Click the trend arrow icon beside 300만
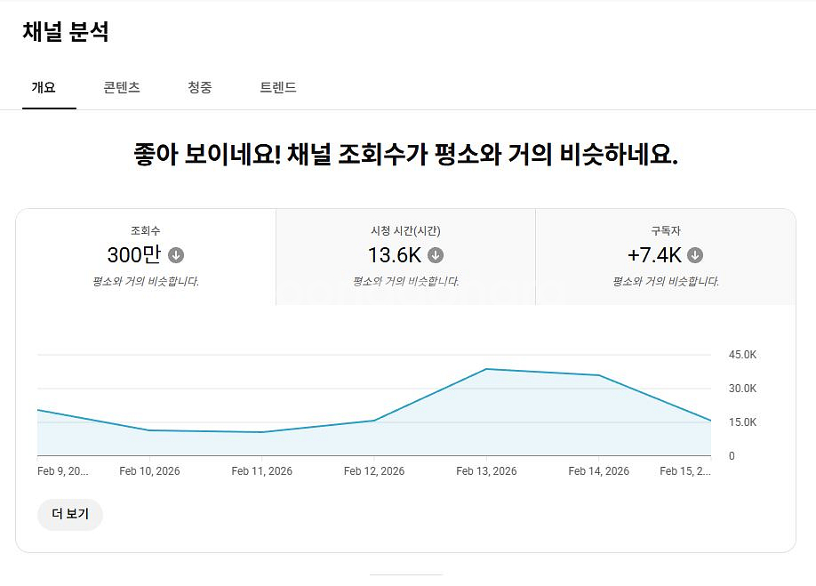The height and width of the screenshot is (586, 816). pyautogui.click(x=176, y=255)
